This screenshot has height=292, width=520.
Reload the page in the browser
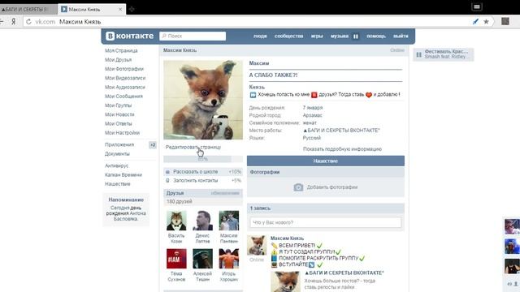pyautogui.click(x=29, y=22)
